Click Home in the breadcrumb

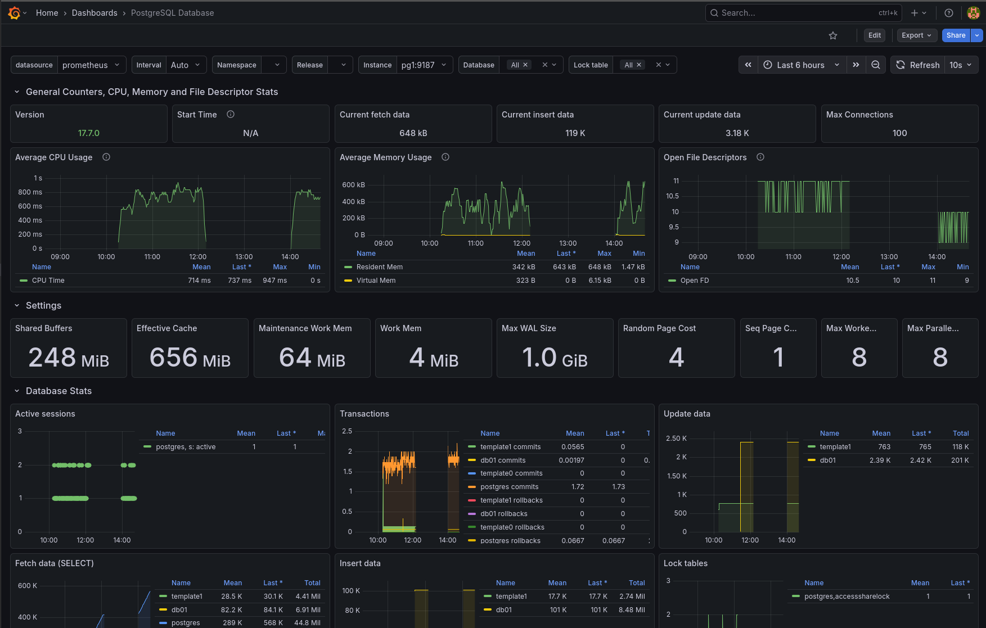point(47,12)
